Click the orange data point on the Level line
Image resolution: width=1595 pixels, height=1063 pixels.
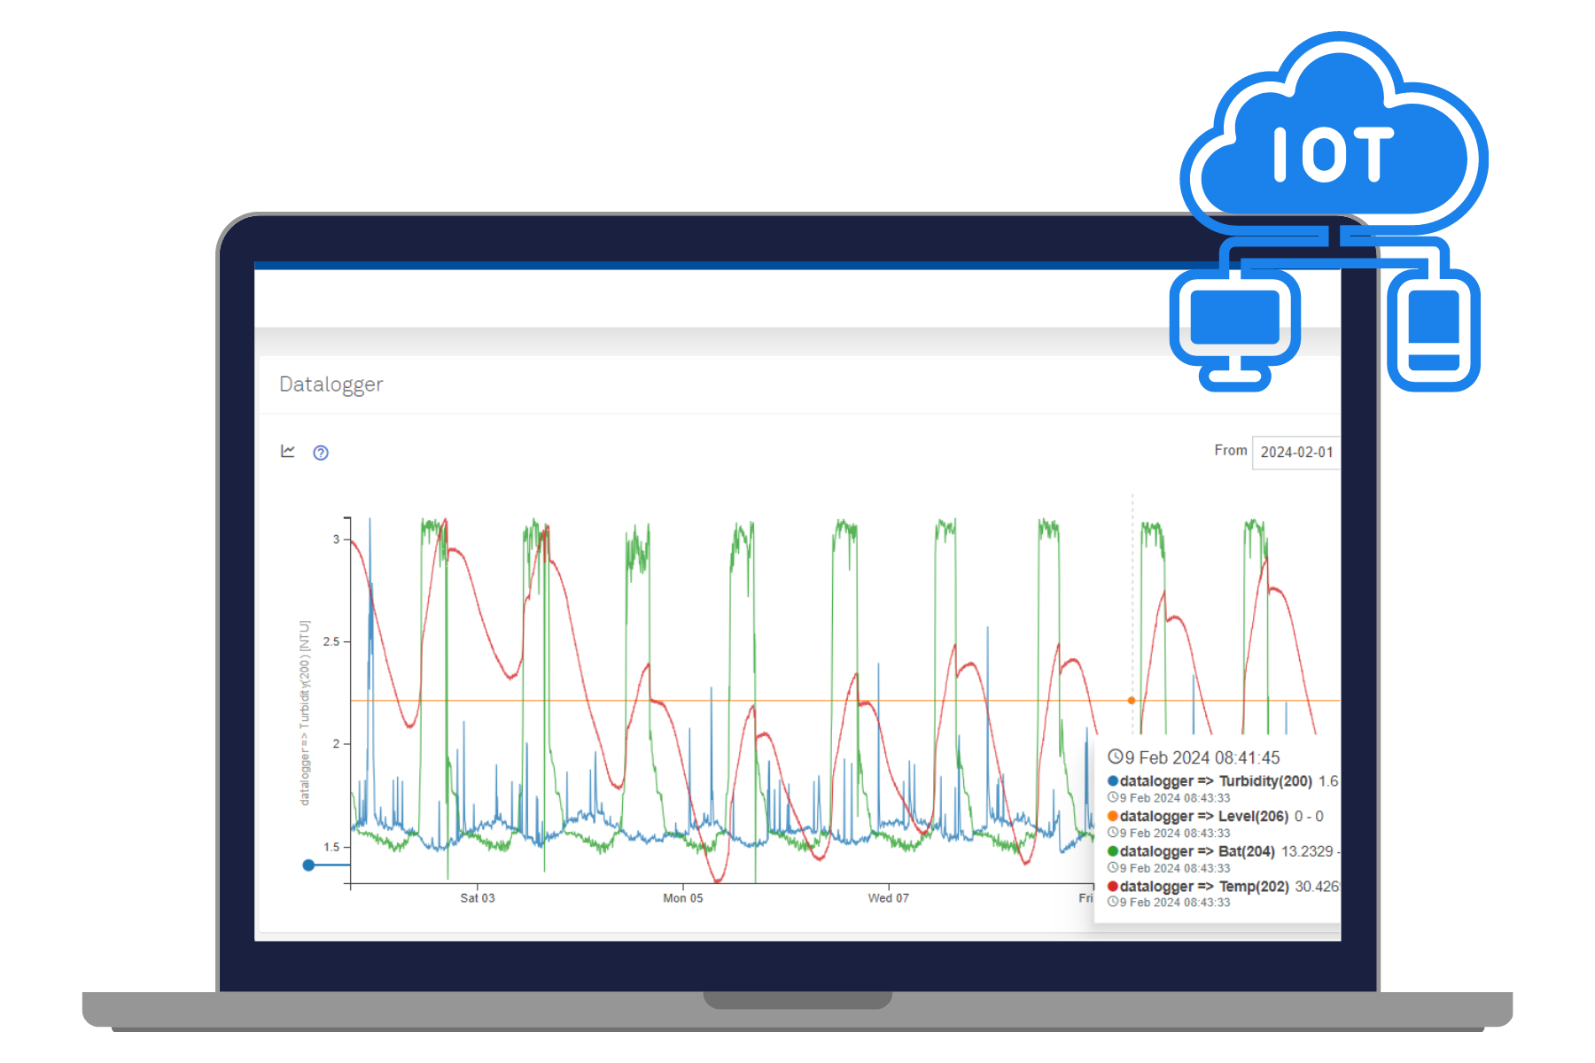coord(1132,701)
